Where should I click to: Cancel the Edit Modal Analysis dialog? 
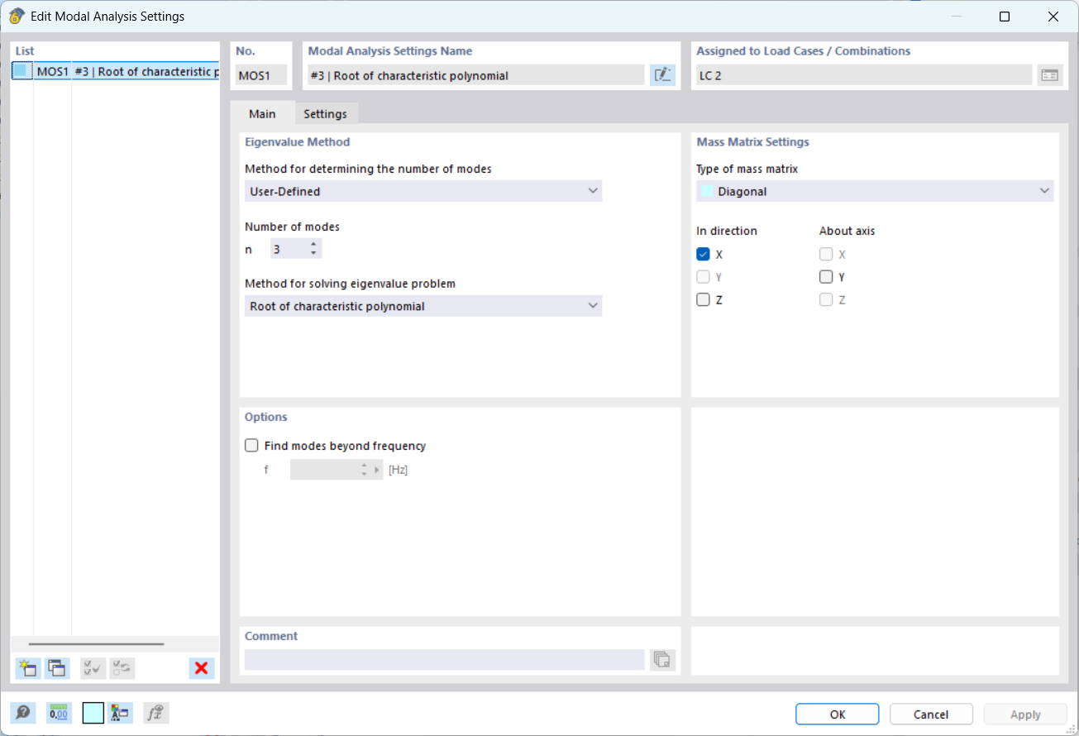tap(931, 714)
